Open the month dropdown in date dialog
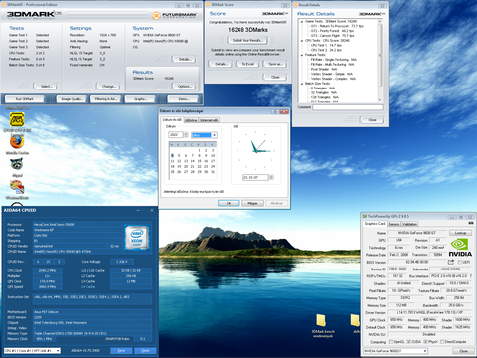The image size is (477, 358). point(214,135)
